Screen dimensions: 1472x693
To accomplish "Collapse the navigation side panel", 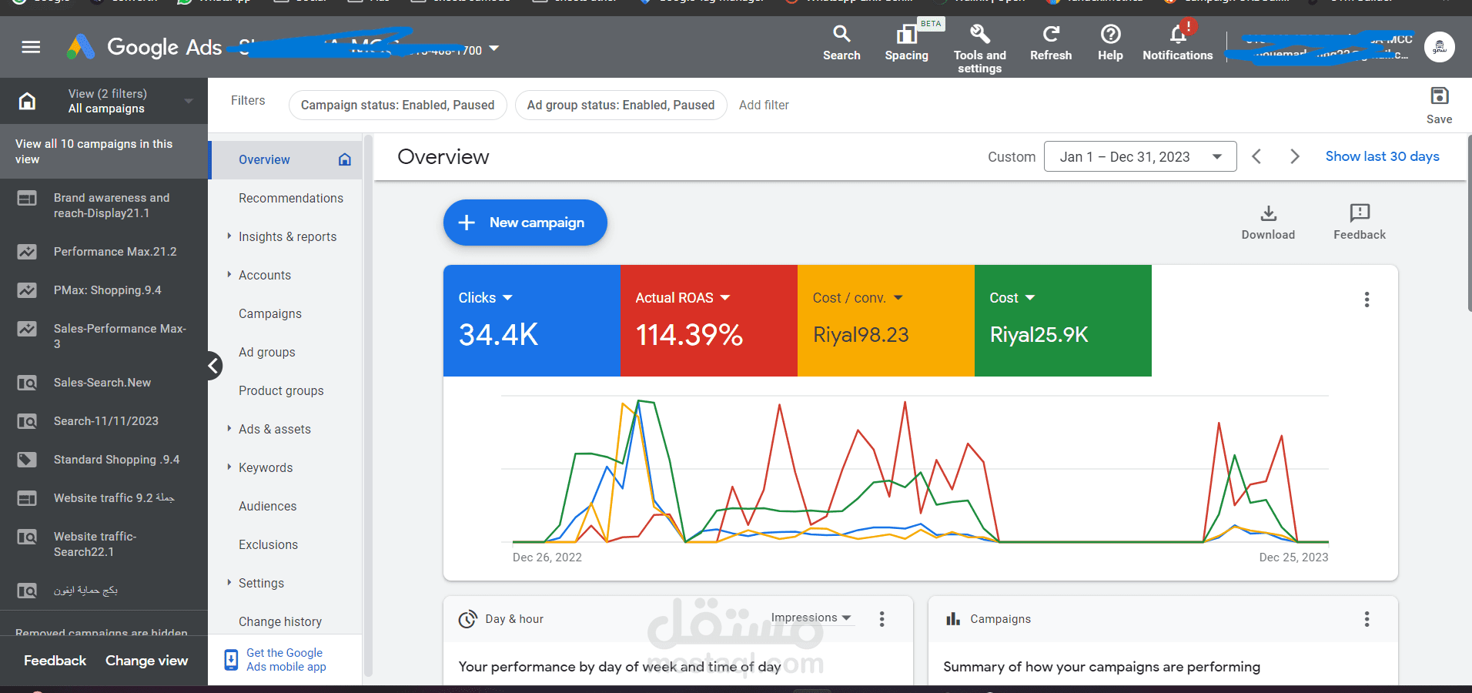I will (214, 366).
